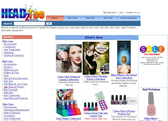
Task: Click China Glaze Picture Perfect Set image
Action: click(124, 100)
